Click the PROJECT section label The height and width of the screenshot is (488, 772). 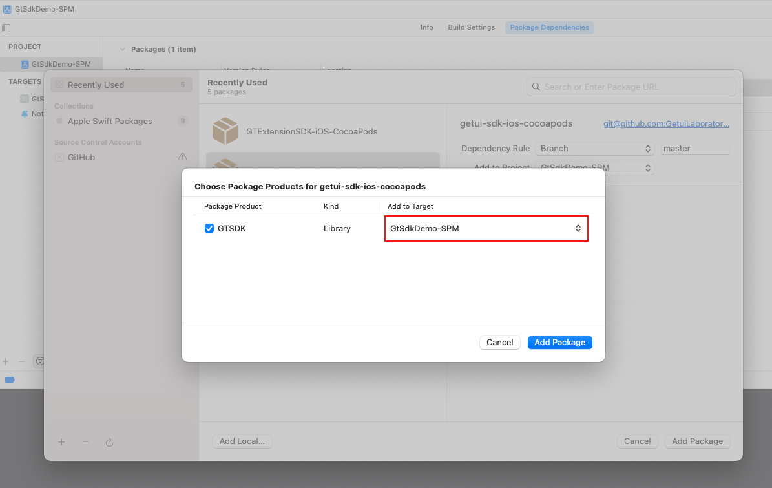25,47
